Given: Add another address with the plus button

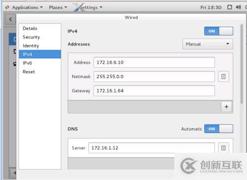Looking at the screenshot, I should pyautogui.click(x=226, y=107).
